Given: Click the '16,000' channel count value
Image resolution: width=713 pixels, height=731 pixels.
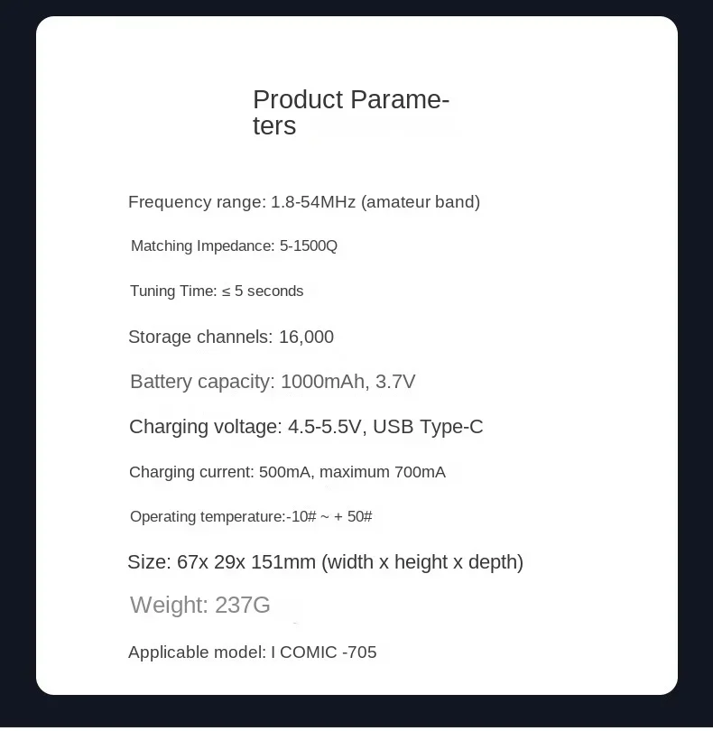Looking at the screenshot, I should [306, 338].
